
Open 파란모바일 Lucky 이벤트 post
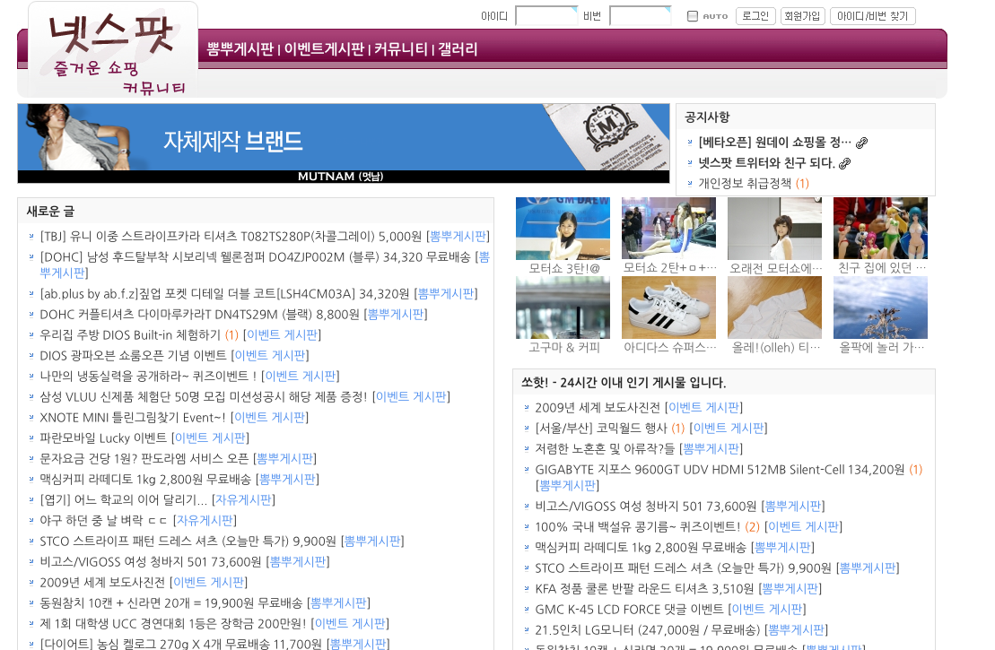tap(103, 438)
